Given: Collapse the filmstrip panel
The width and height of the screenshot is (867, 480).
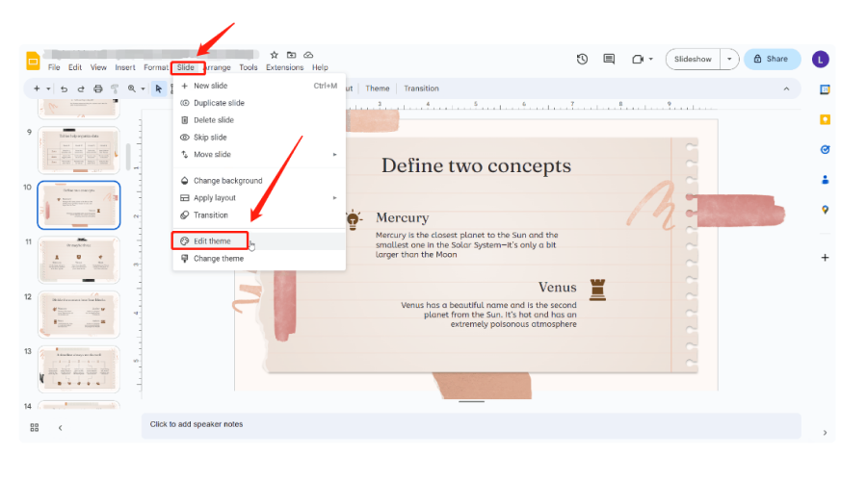Looking at the screenshot, I should pyautogui.click(x=60, y=427).
